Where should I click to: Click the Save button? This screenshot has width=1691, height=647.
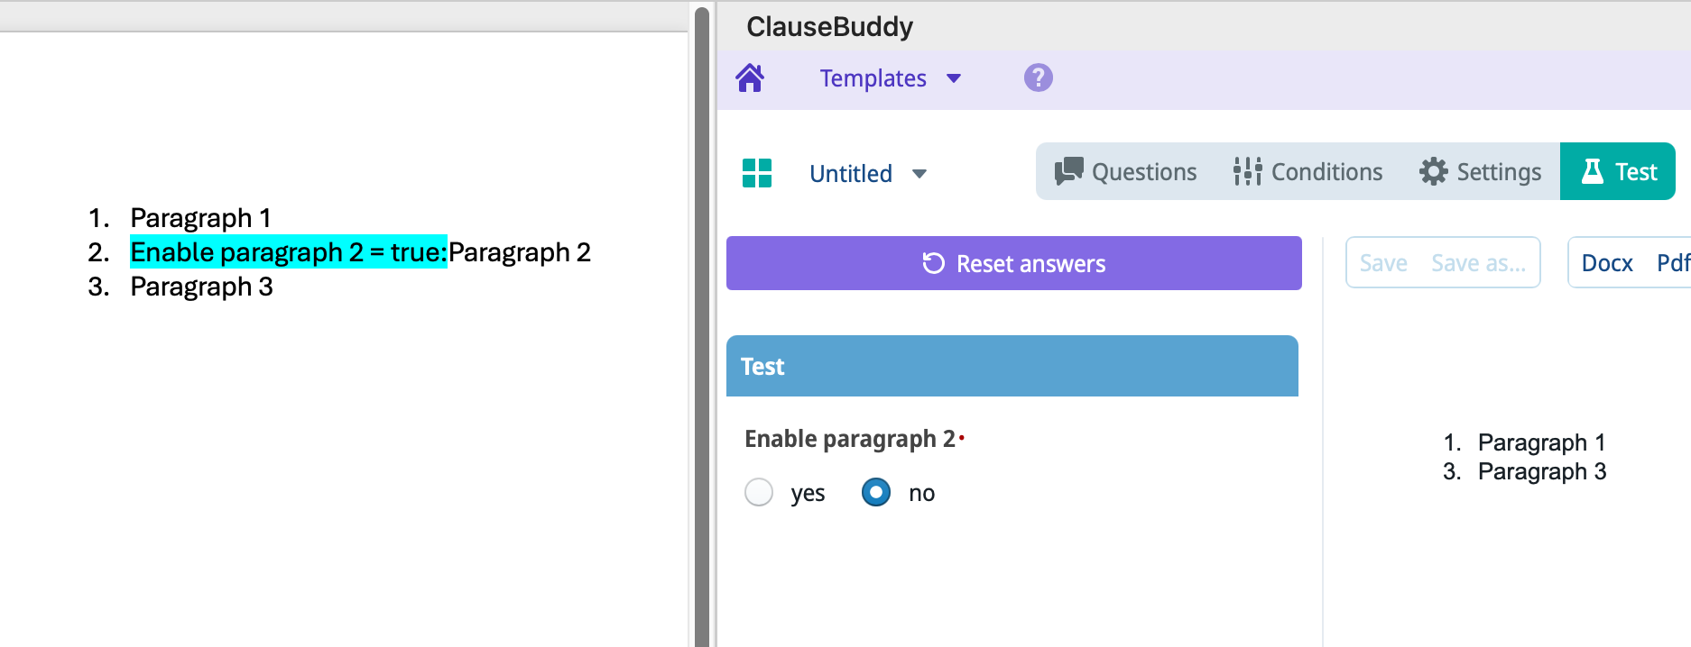point(1382,263)
